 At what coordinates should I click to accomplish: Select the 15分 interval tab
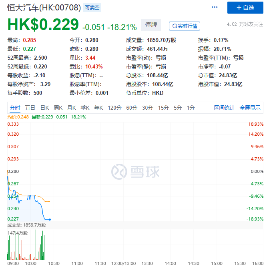coord(163,108)
